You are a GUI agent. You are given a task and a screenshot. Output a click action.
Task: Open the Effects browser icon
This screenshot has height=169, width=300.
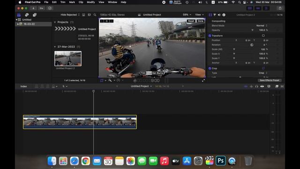click(277, 86)
